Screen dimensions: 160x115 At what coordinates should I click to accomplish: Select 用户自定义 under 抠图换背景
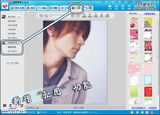point(12,51)
